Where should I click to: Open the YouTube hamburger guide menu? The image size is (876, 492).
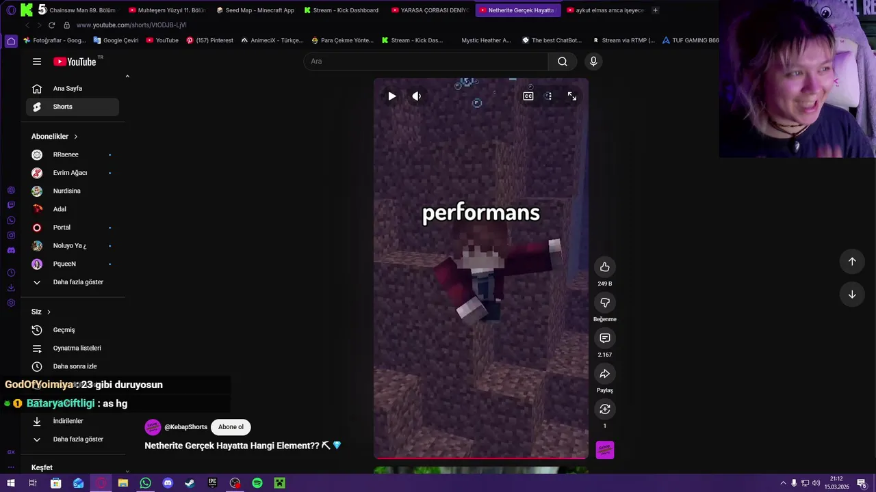[x=37, y=61]
